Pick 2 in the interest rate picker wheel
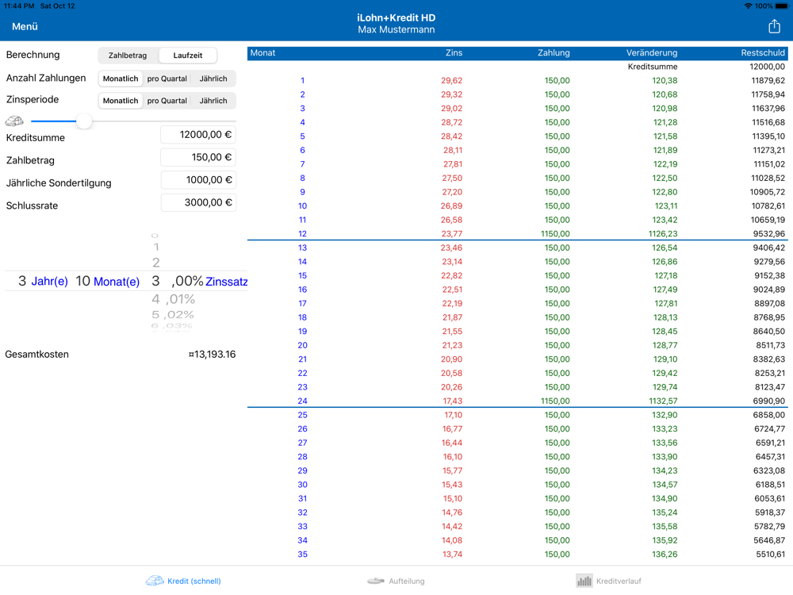Viewport: 793px width, 595px height. 156,263
